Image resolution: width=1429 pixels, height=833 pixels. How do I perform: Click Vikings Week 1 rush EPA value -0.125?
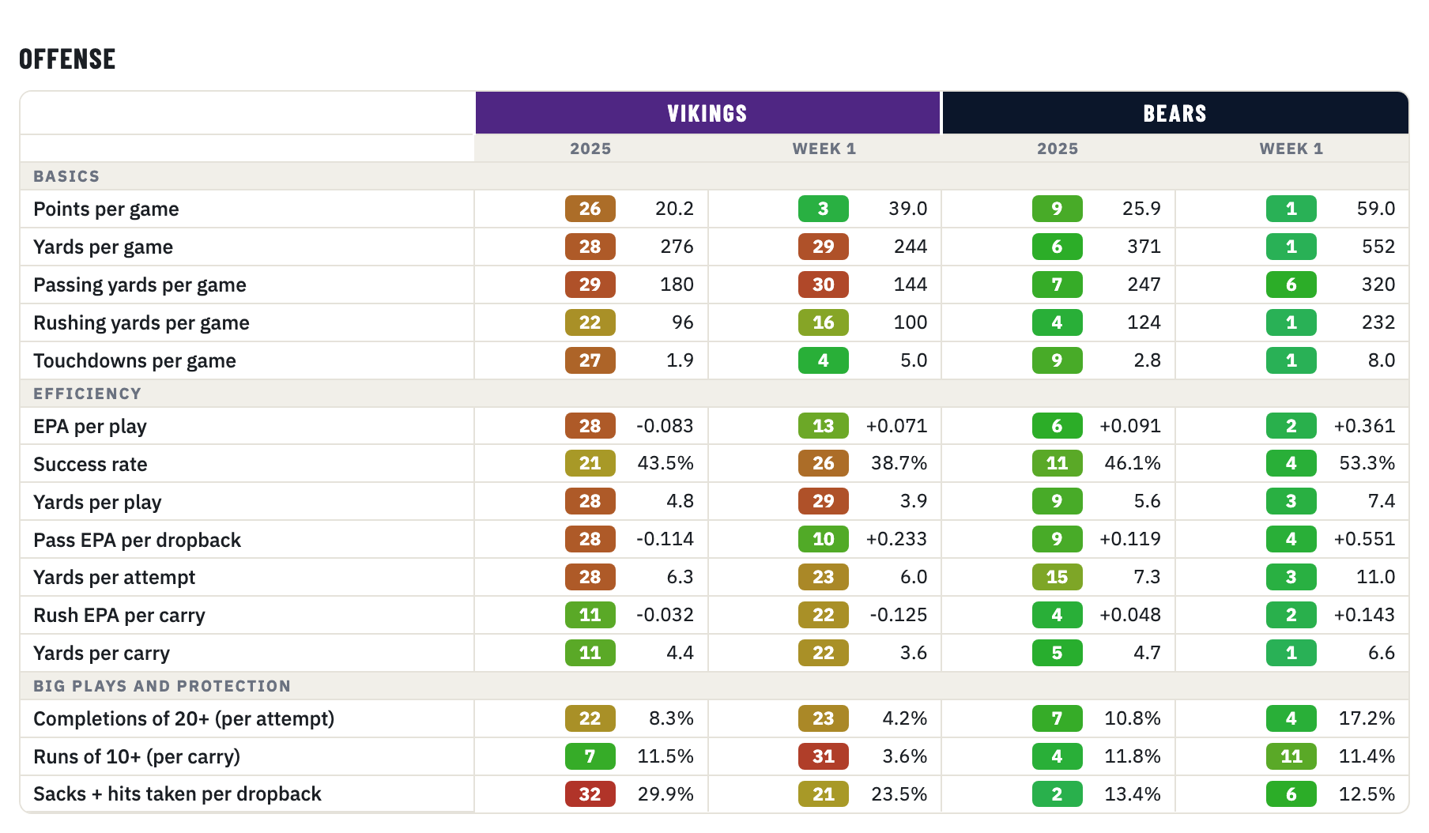pos(898,615)
